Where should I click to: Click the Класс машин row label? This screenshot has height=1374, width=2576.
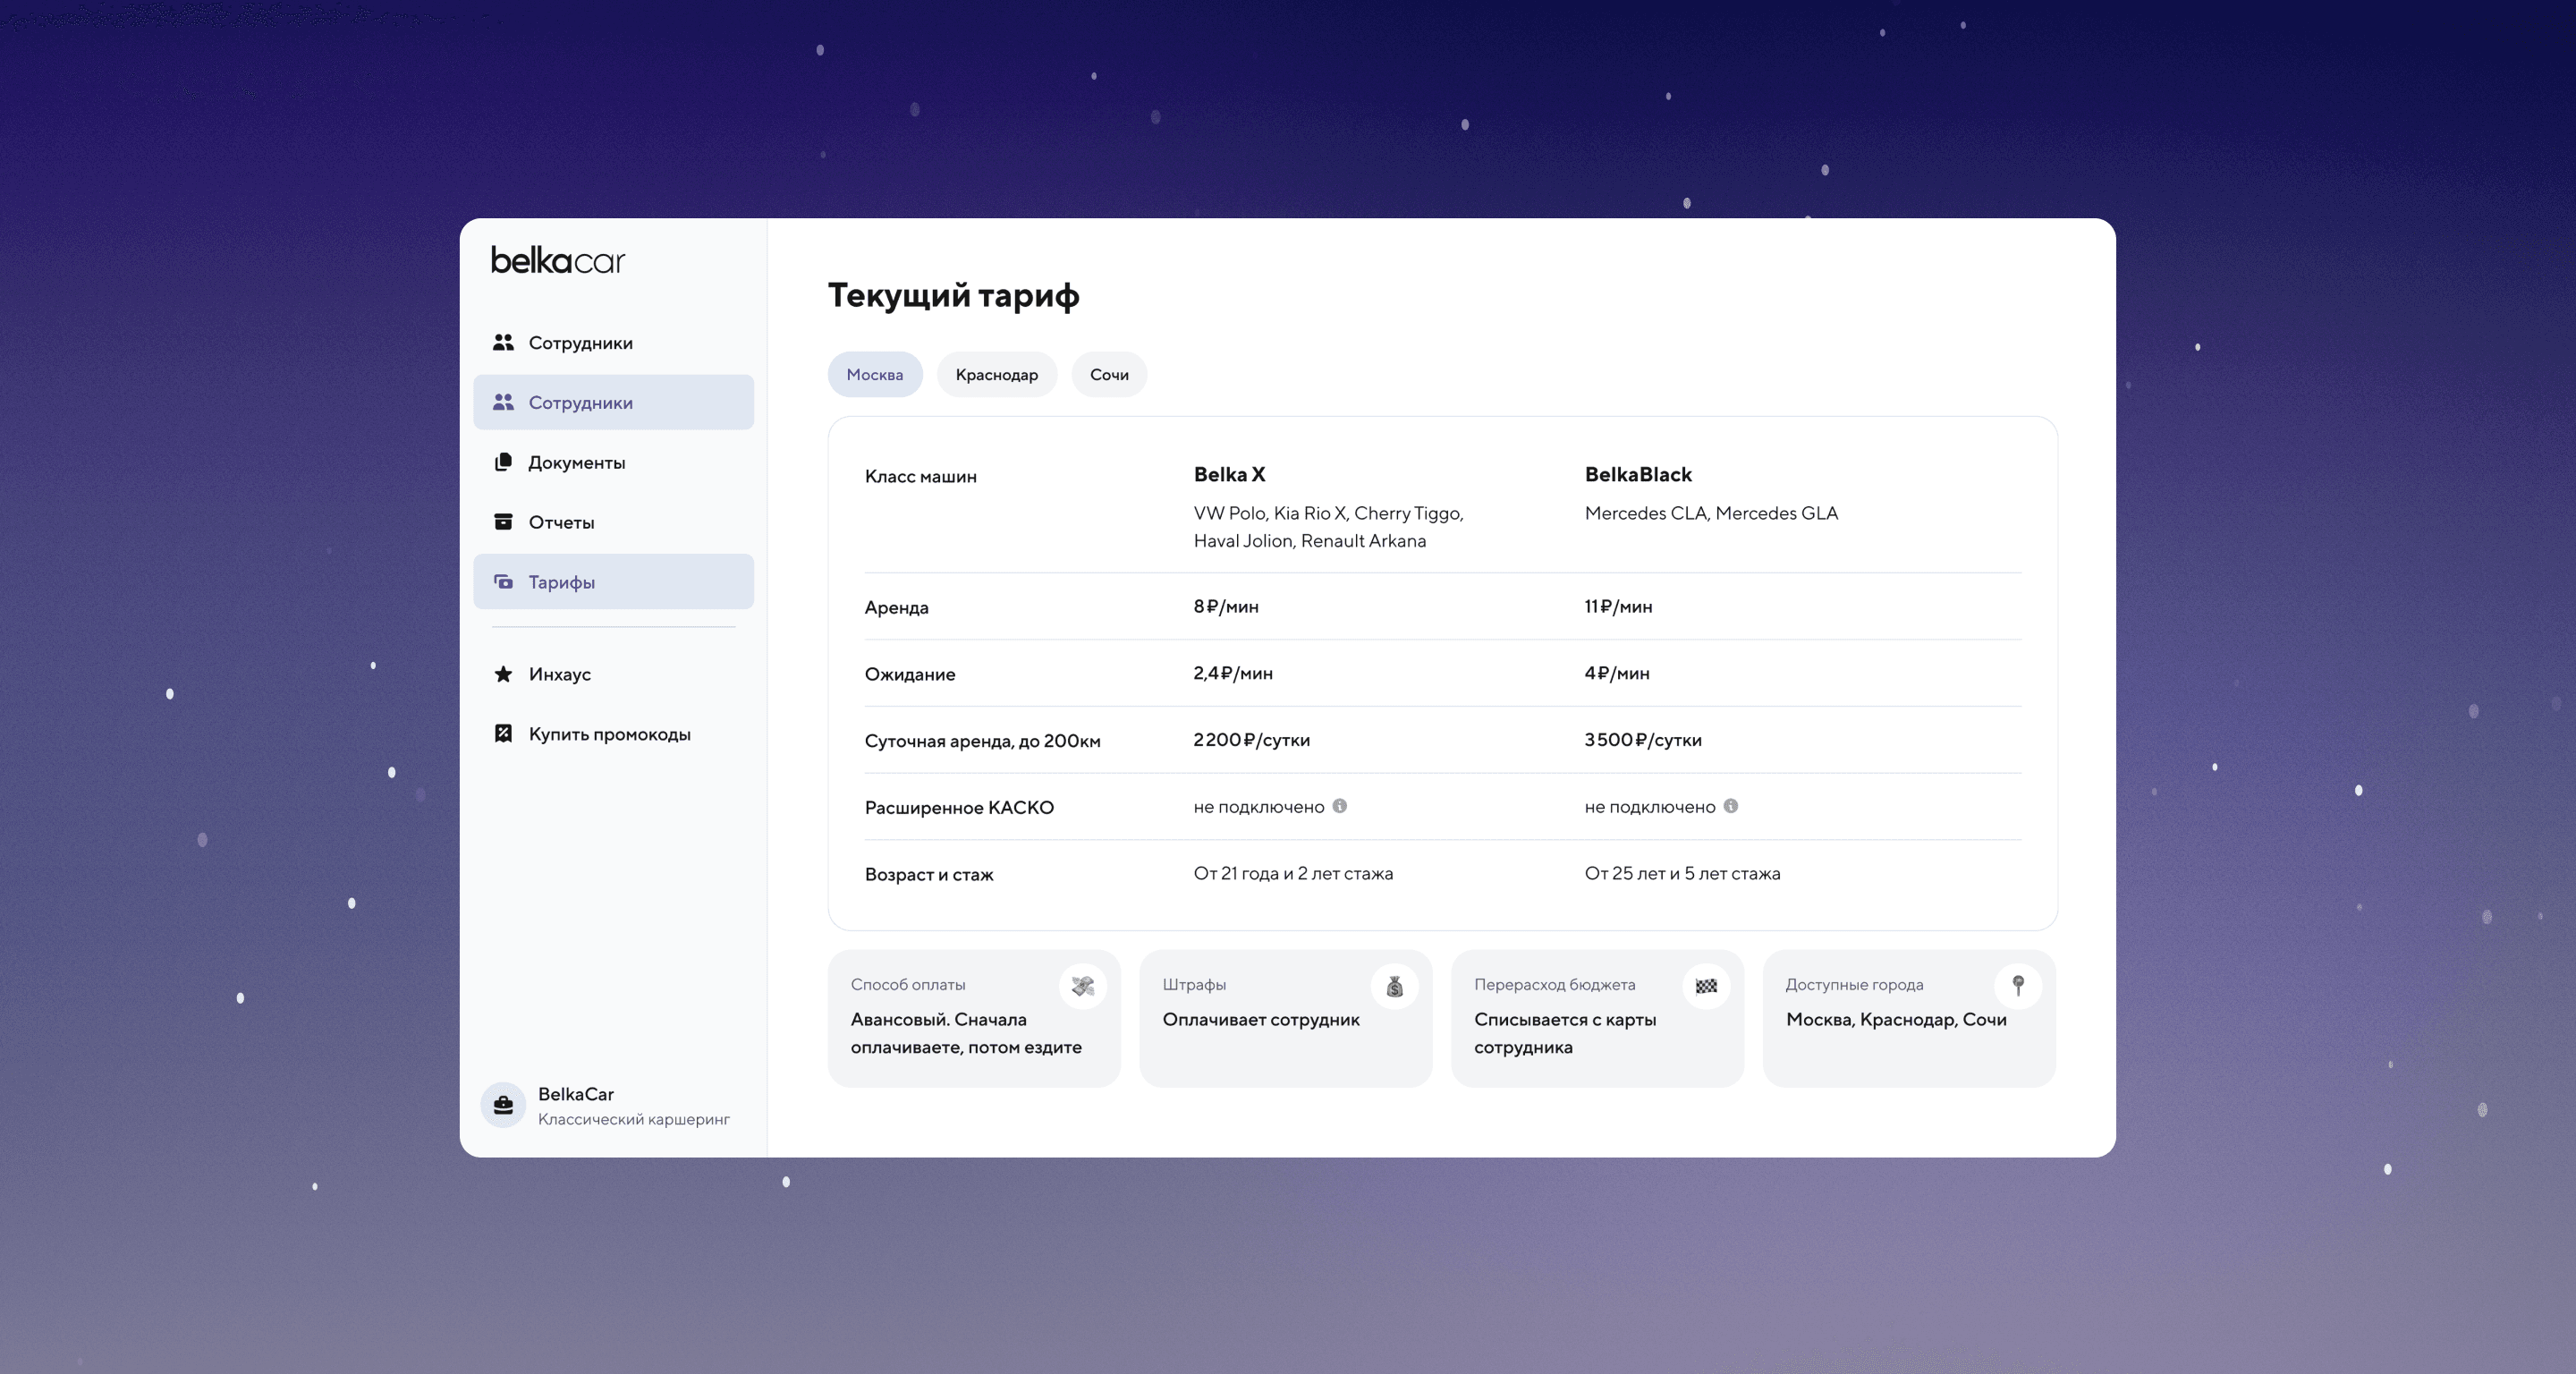[920, 476]
